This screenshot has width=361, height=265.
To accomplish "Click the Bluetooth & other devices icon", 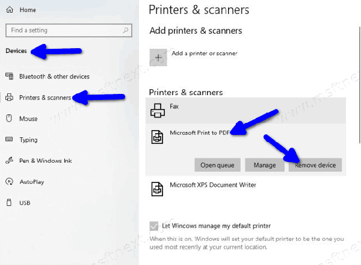I will (9, 76).
